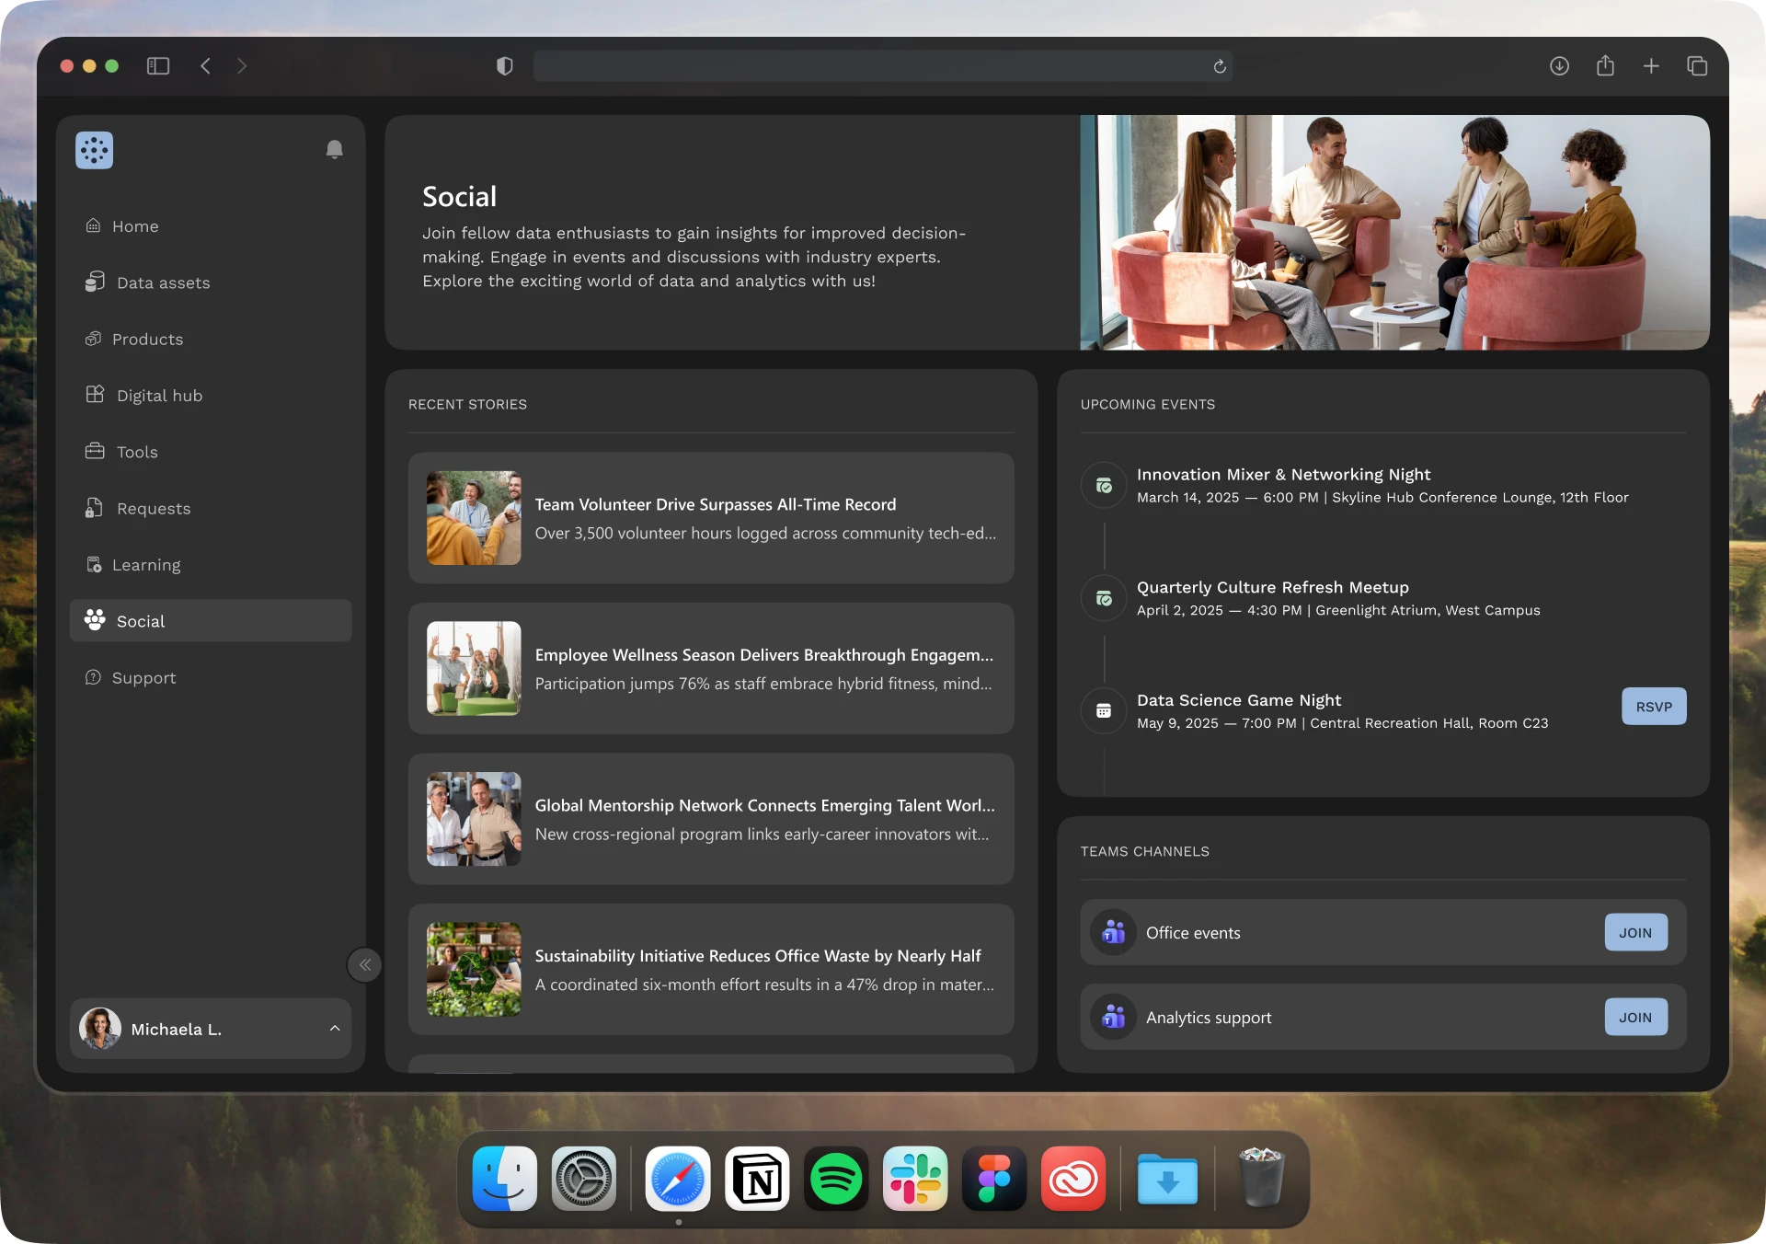The height and width of the screenshot is (1244, 1766).
Task: Join the Office events channel
Action: click(1635, 932)
